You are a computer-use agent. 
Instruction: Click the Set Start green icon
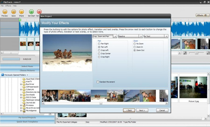click(31, 12)
